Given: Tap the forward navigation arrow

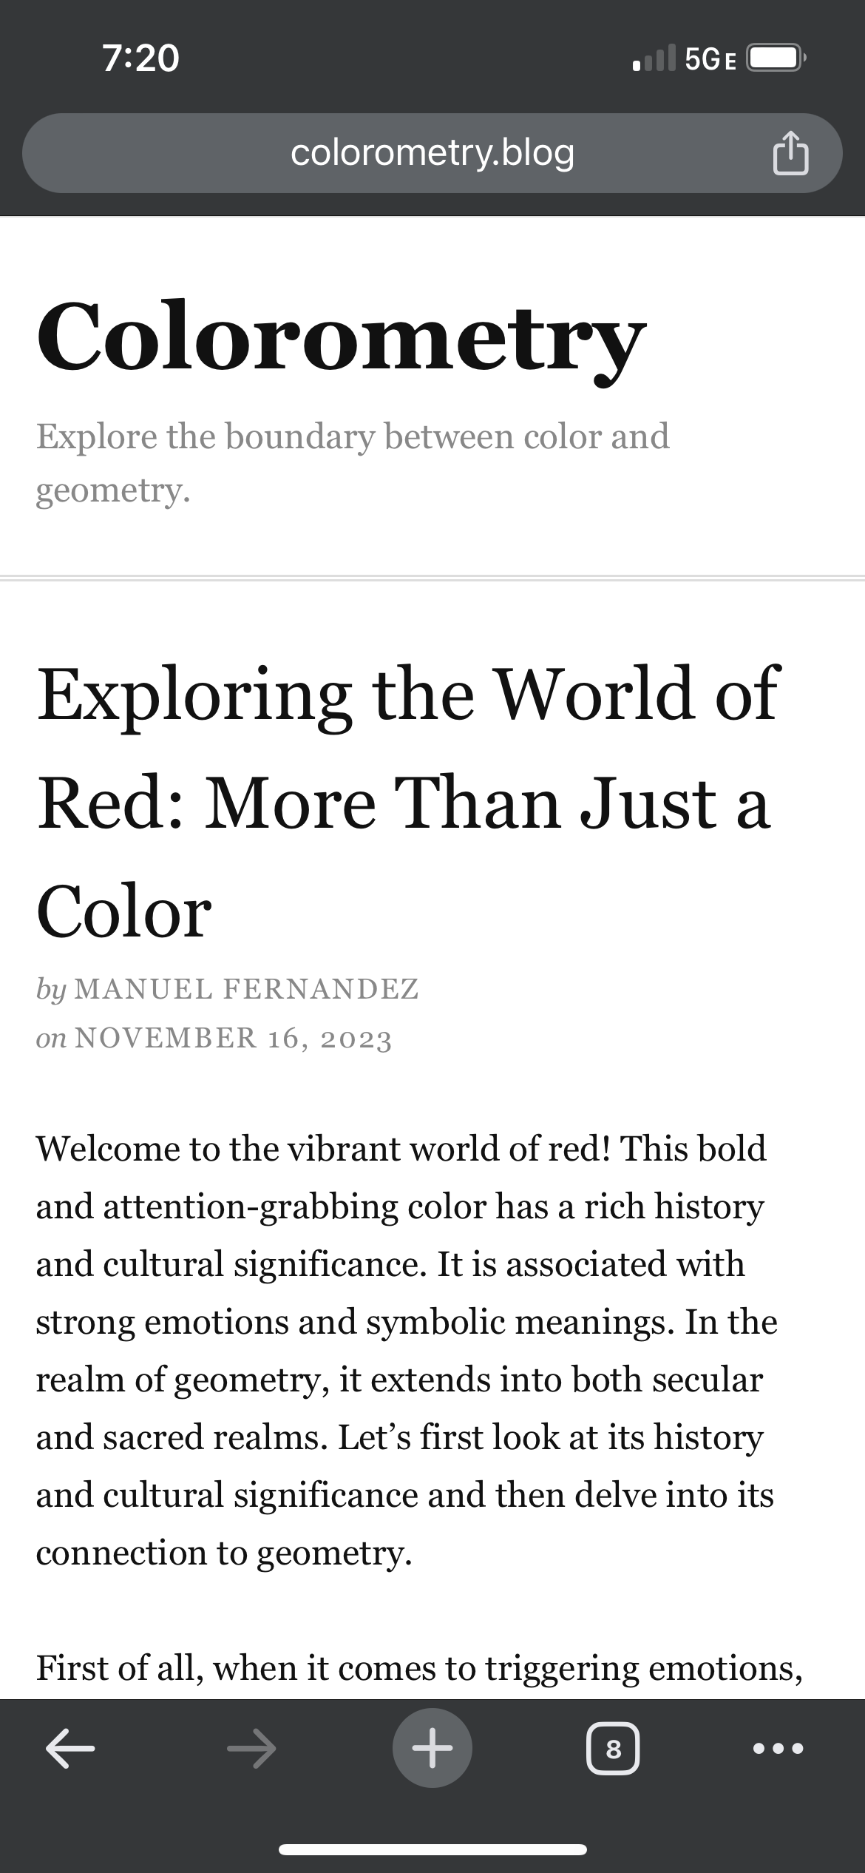Looking at the screenshot, I should tap(251, 1749).
